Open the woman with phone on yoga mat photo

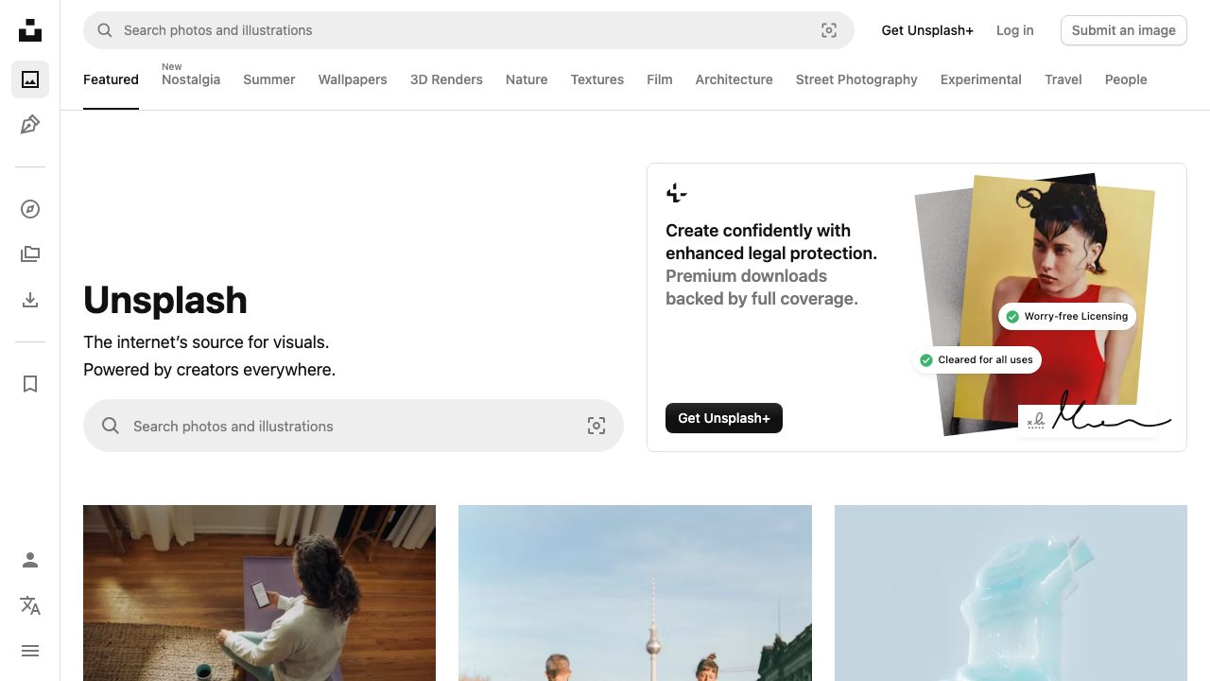pos(259,593)
